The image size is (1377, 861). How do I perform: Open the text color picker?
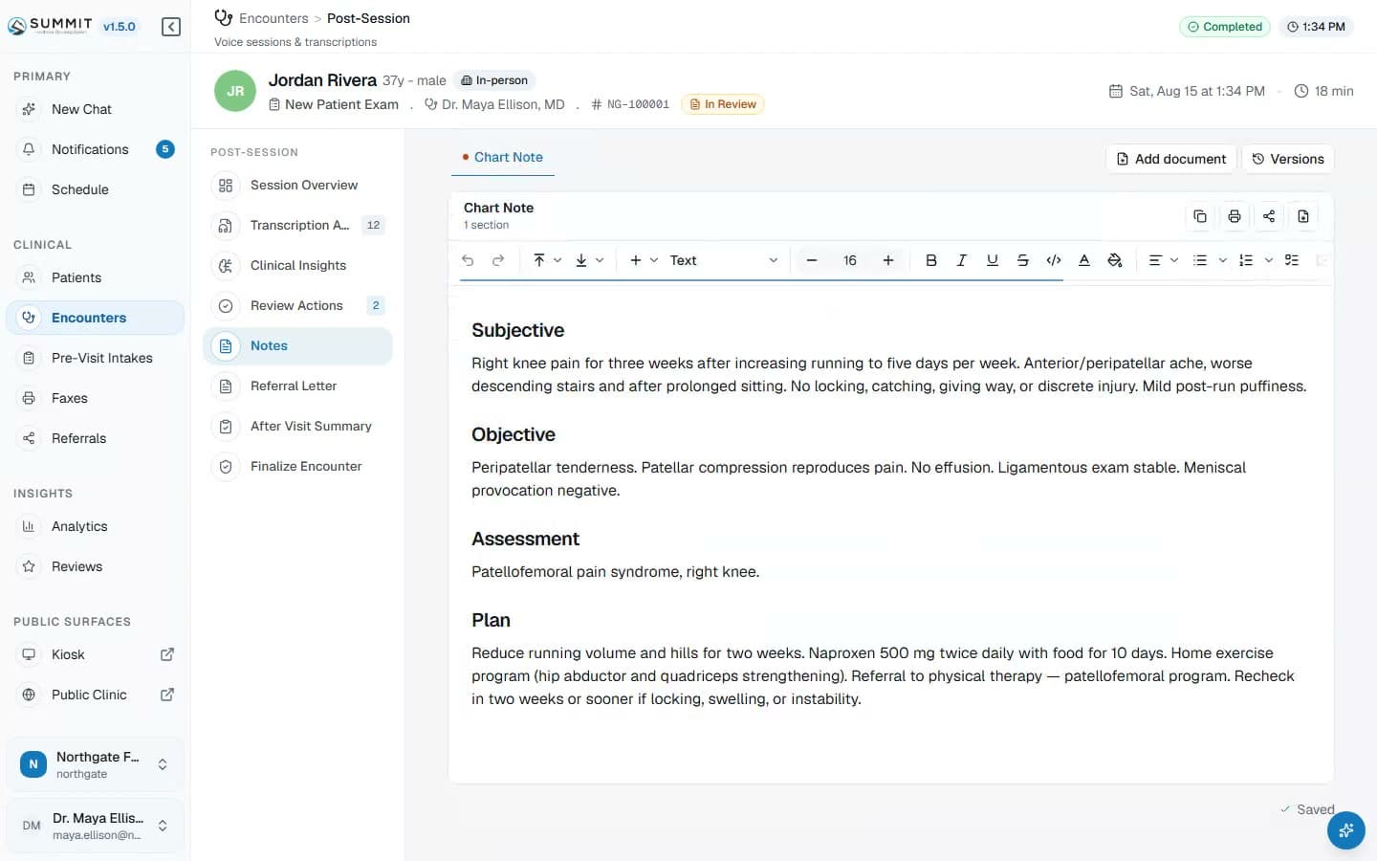coord(1084,260)
